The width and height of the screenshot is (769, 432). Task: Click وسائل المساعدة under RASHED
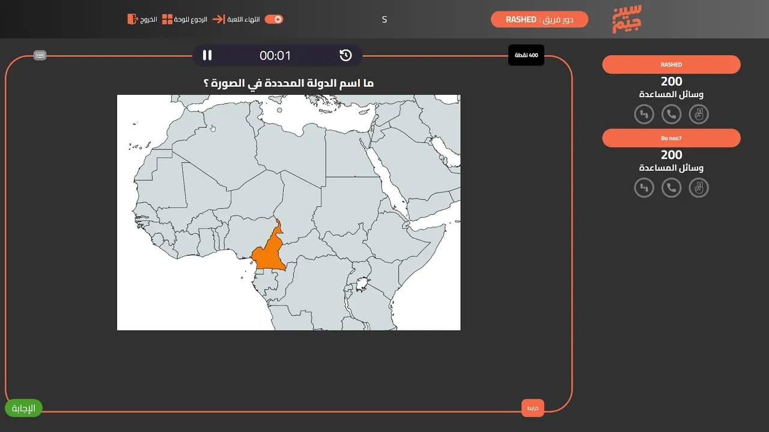pyautogui.click(x=672, y=95)
